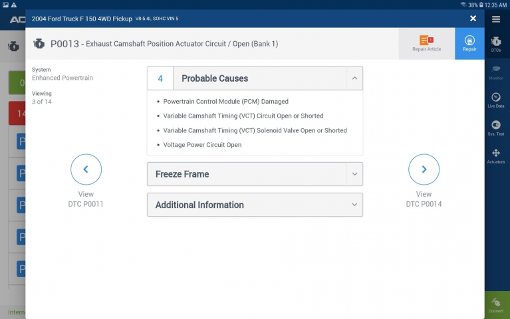
Task: Open the Actuators icon
Action: [x=495, y=156]
